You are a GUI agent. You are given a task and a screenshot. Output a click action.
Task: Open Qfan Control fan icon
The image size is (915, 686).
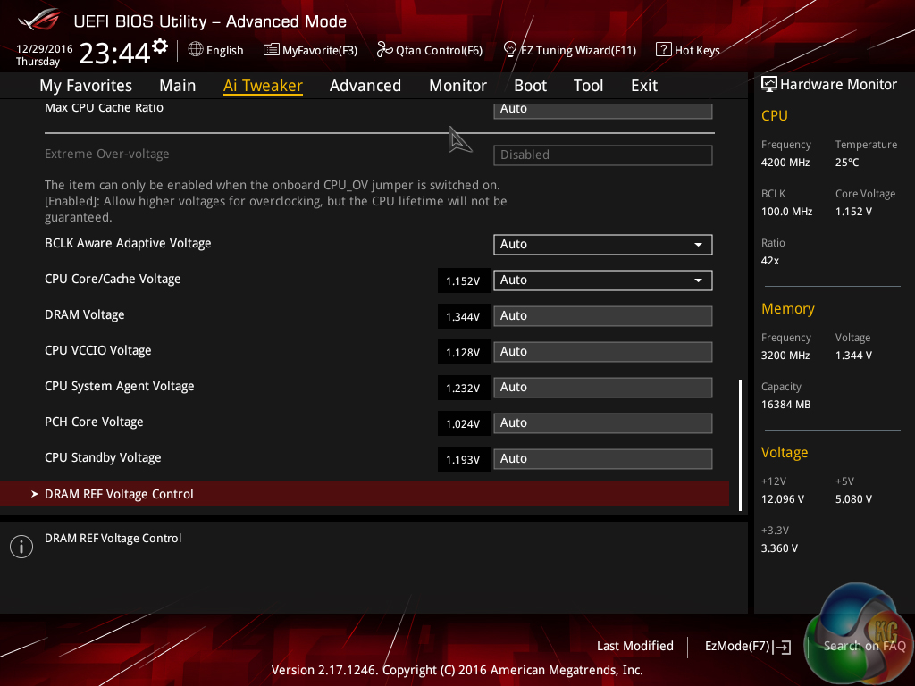384,50
